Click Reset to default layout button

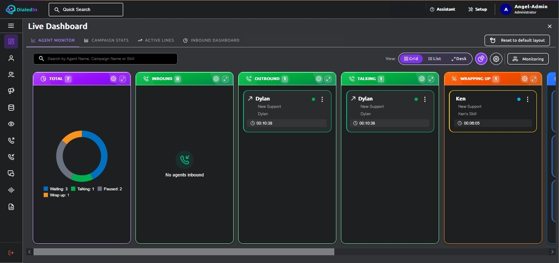pyautogui.click(x=517, y=40)
